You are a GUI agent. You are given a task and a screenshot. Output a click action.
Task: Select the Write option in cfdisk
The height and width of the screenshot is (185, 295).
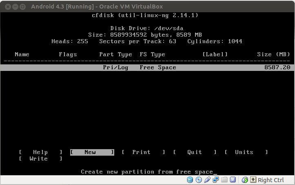[40, 159]
